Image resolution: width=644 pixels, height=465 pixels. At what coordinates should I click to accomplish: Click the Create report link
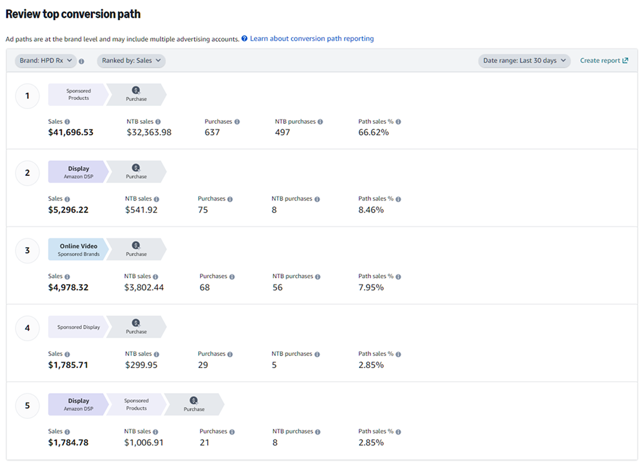point(600,60)
